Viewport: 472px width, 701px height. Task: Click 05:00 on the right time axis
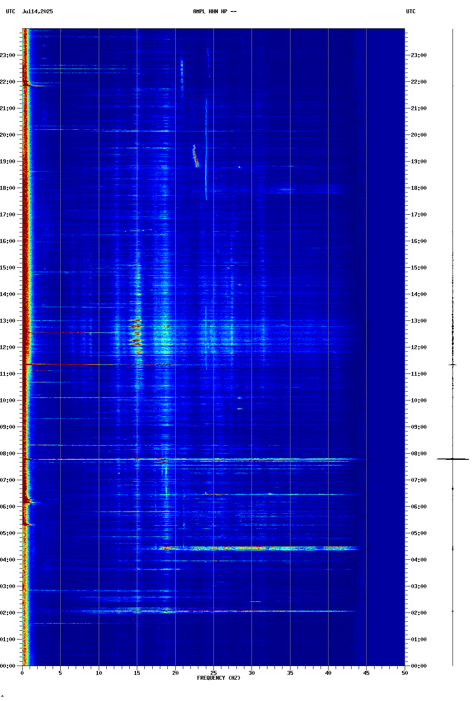419,533
